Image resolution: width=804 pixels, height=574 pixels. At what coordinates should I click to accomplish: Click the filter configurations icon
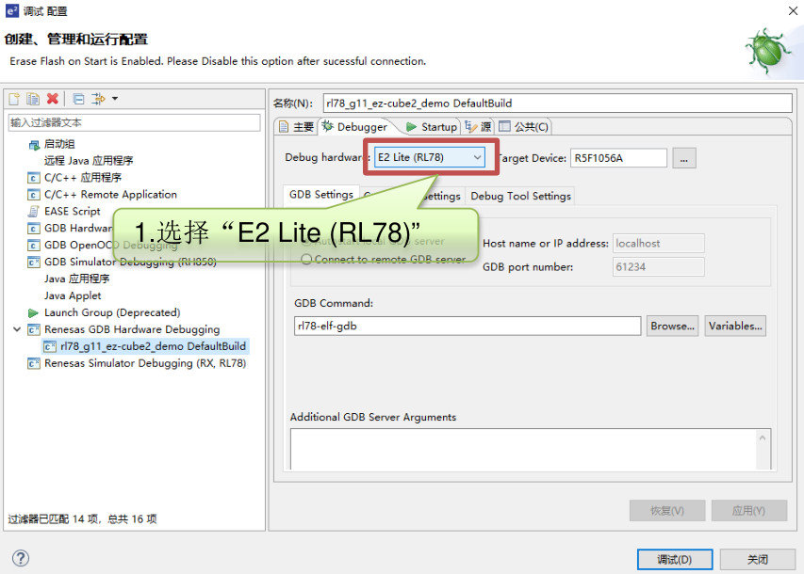point(98,99)
